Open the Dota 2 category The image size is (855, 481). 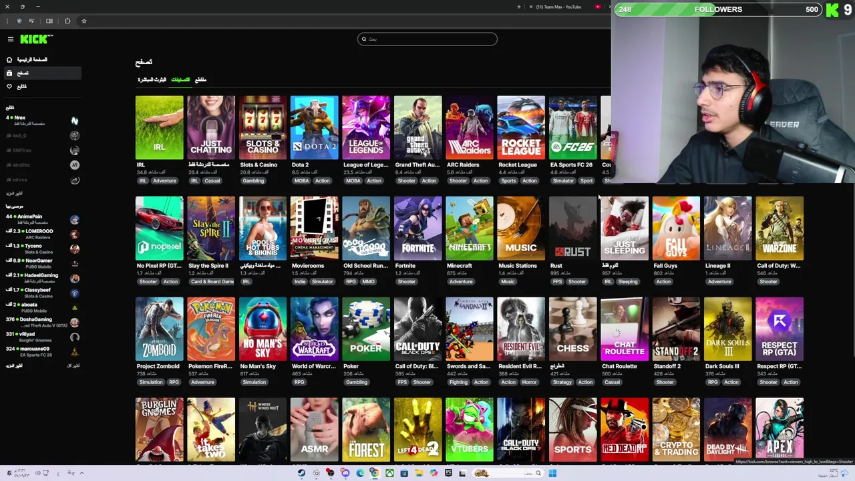pos(315,128)
